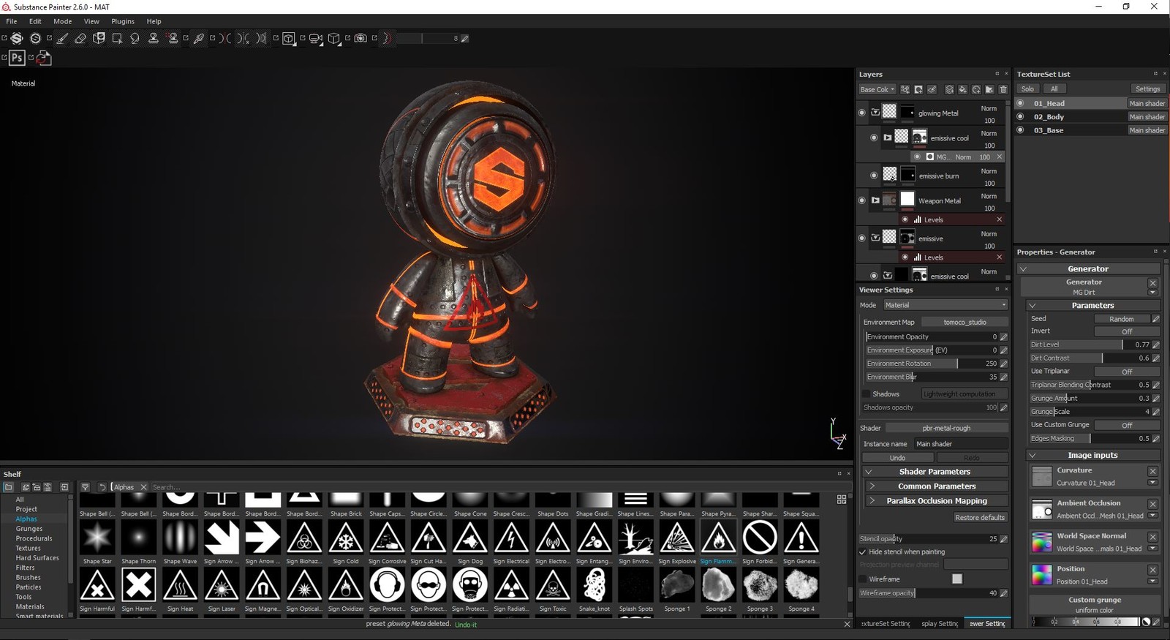Add a fill layer in Layers
Image resolution: width=1170 pixels, height=640 pixels.
[x=962, y=89]
